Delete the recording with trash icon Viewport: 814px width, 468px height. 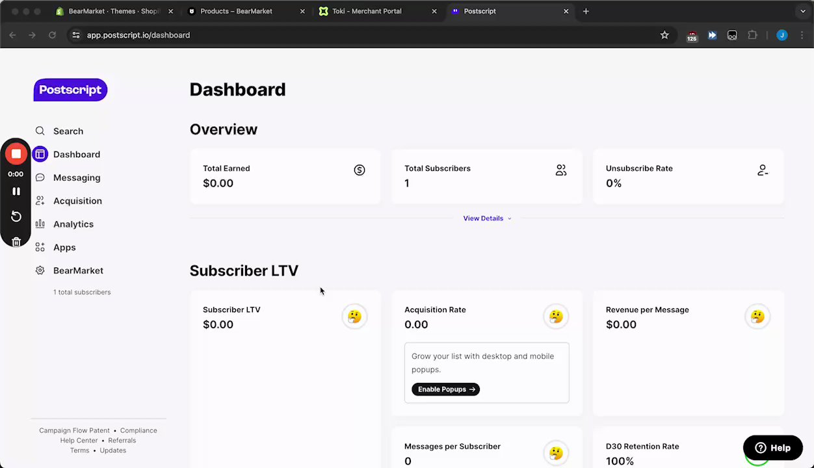pos(16,242)
